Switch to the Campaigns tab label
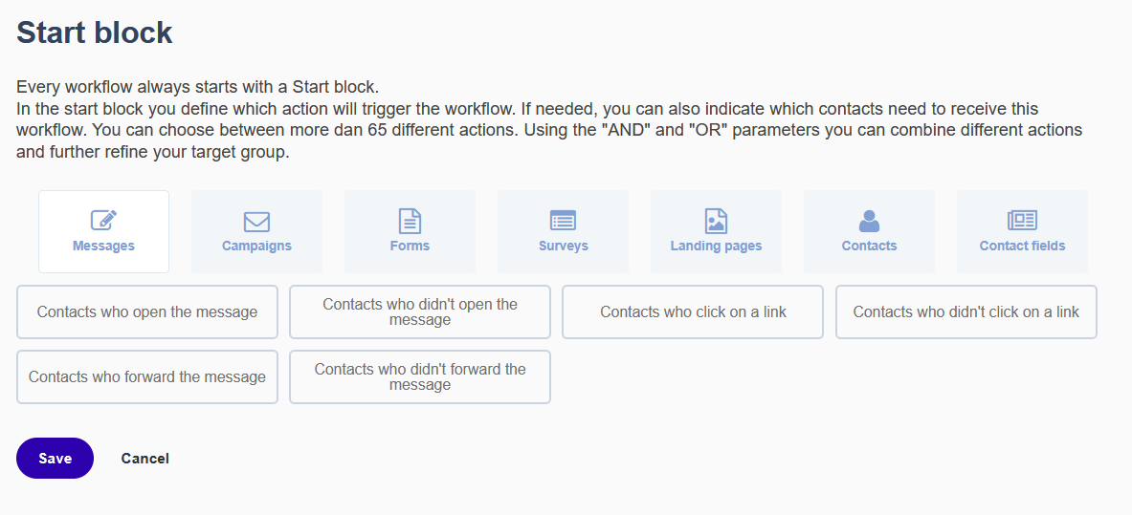 [x=257, y=246]
